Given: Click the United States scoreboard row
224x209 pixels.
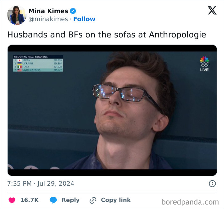Looking at the screenshot, I should [38, 70].
